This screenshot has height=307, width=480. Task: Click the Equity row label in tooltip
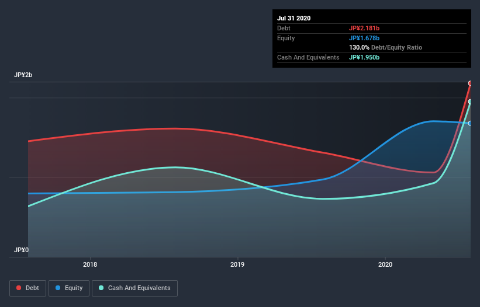(x=286, y=38)
